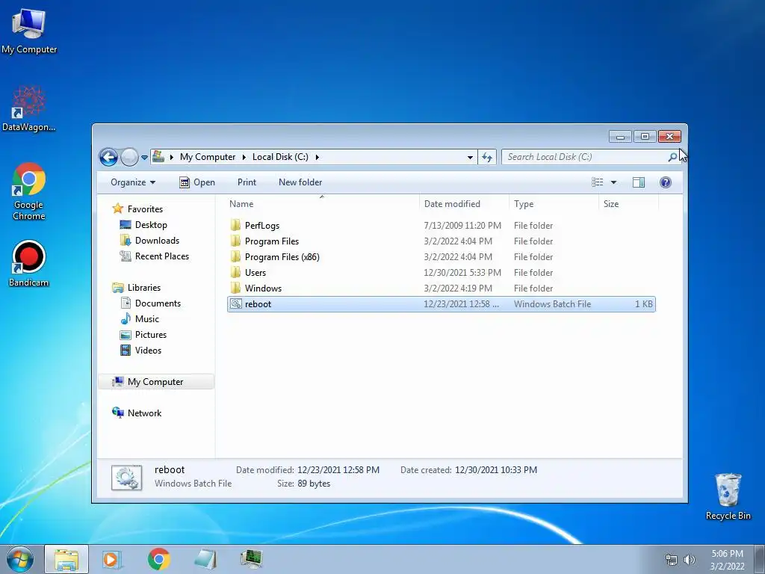Sort by Type column header
The image size is (765, 574).
point(554,203)
